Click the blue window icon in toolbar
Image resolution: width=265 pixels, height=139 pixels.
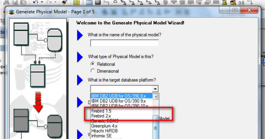click(89, 3)
